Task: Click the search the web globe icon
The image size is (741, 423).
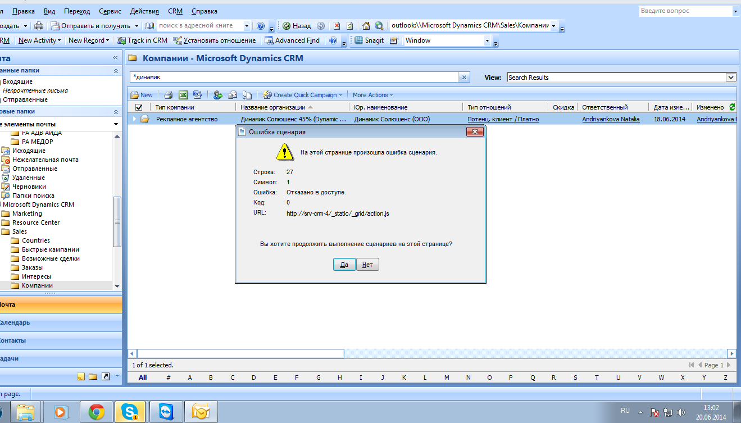Action: [379, 26]
